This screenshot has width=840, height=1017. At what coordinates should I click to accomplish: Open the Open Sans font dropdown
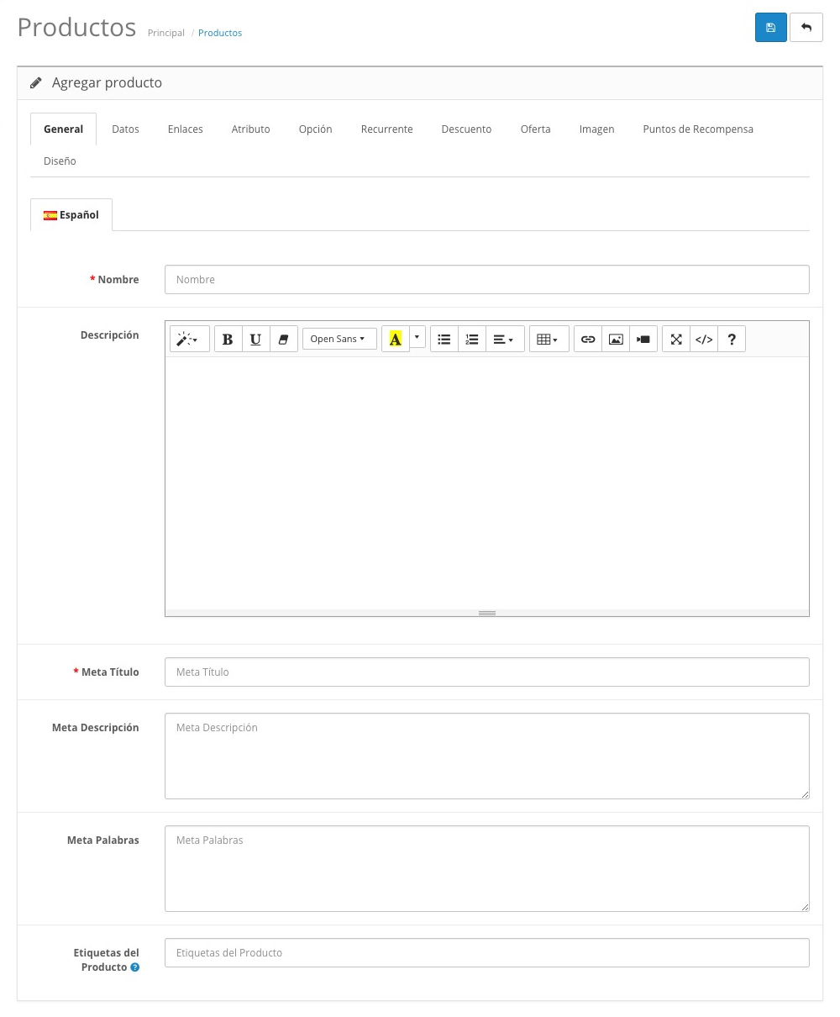point(339,340)
